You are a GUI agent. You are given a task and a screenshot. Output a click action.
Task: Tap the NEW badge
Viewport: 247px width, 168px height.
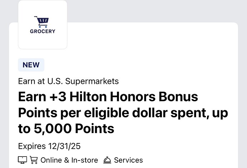coord(31,65)
